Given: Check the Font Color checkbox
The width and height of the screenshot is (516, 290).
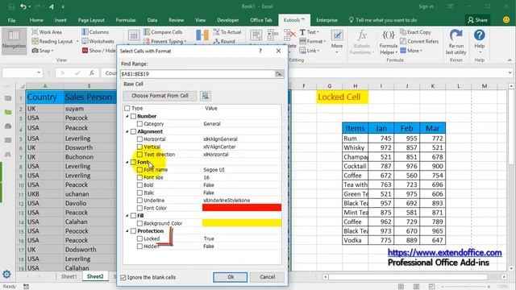Looking at the screenshot, I should [139, 208].
